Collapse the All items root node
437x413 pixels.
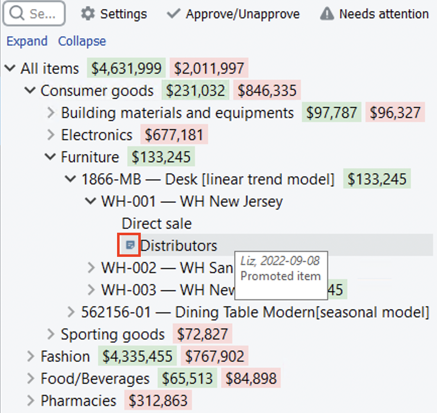(x=10, y=68)
